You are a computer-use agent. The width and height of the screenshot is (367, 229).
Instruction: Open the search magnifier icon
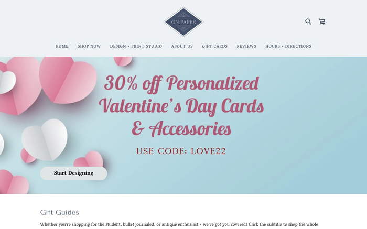308,21
